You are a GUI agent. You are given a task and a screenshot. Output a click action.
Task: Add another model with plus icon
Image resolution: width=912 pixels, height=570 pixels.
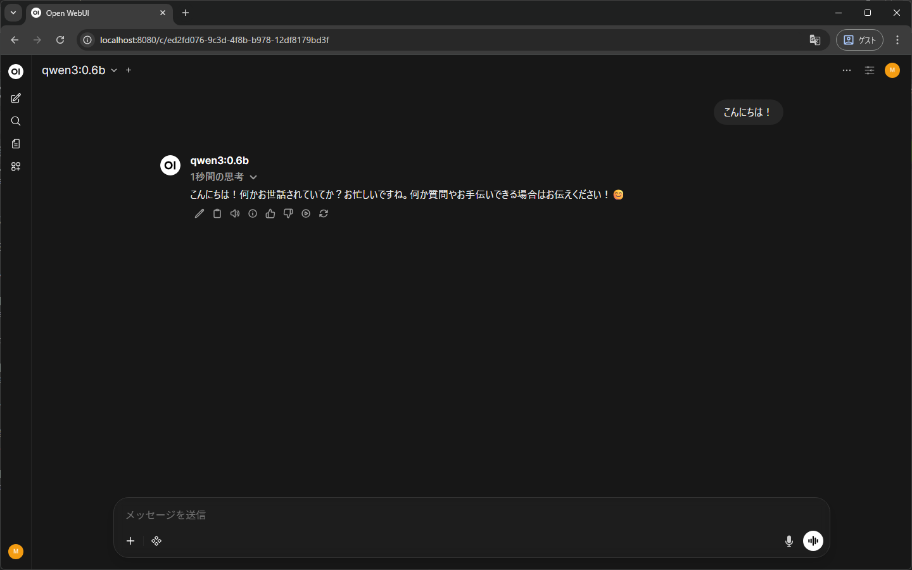[x=129, y=70]
